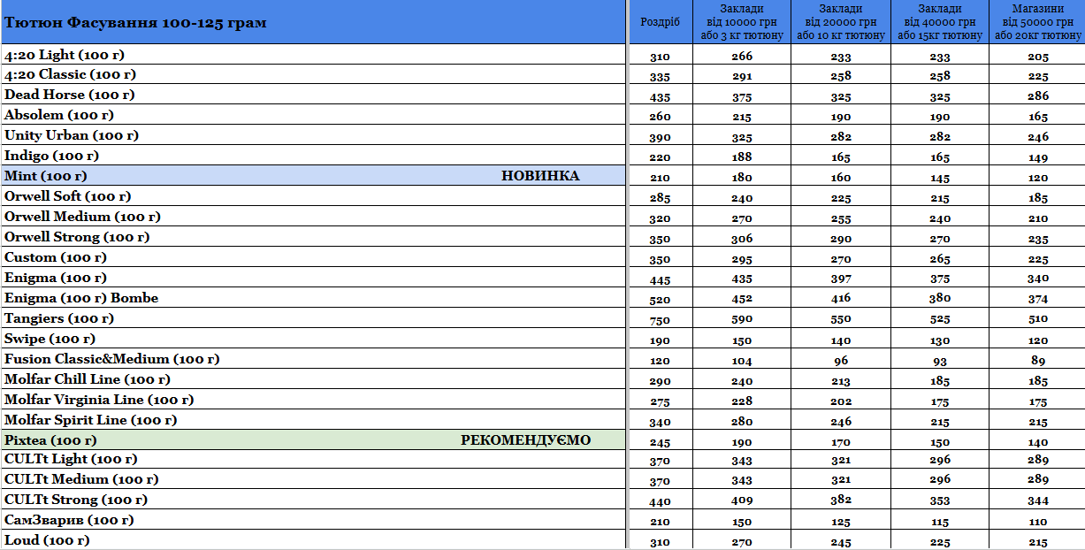Click CULTt Strong shop price 344
The image size is (1085, 550).
pos(1038,500)
